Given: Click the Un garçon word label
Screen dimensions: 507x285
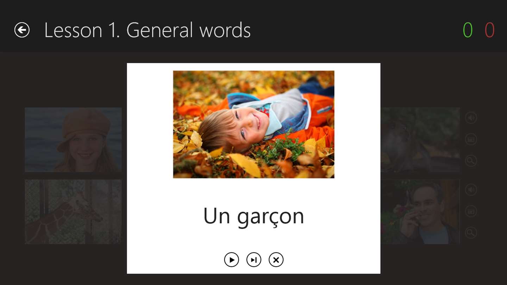Looking at the screenshot, I should click(x=254, y=217).
